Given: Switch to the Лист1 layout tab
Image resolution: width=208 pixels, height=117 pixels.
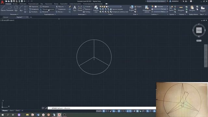Looking at the screenshot, I should click(12, 110).
